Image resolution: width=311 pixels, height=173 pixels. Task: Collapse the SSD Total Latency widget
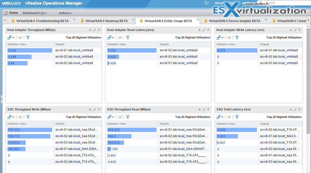[x=291, y=110]
